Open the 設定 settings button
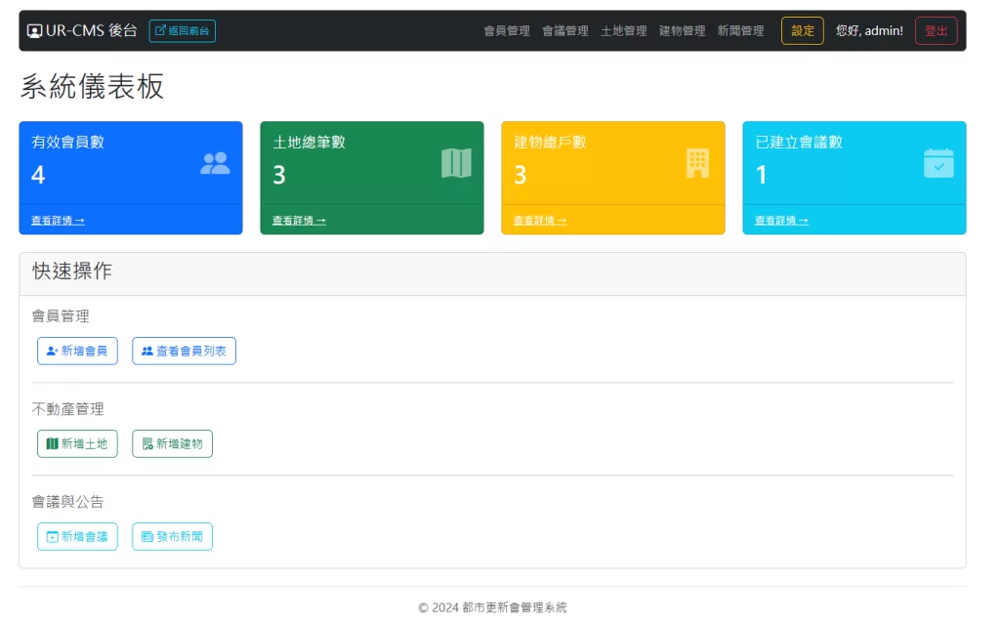 click(x=803, y=31)
